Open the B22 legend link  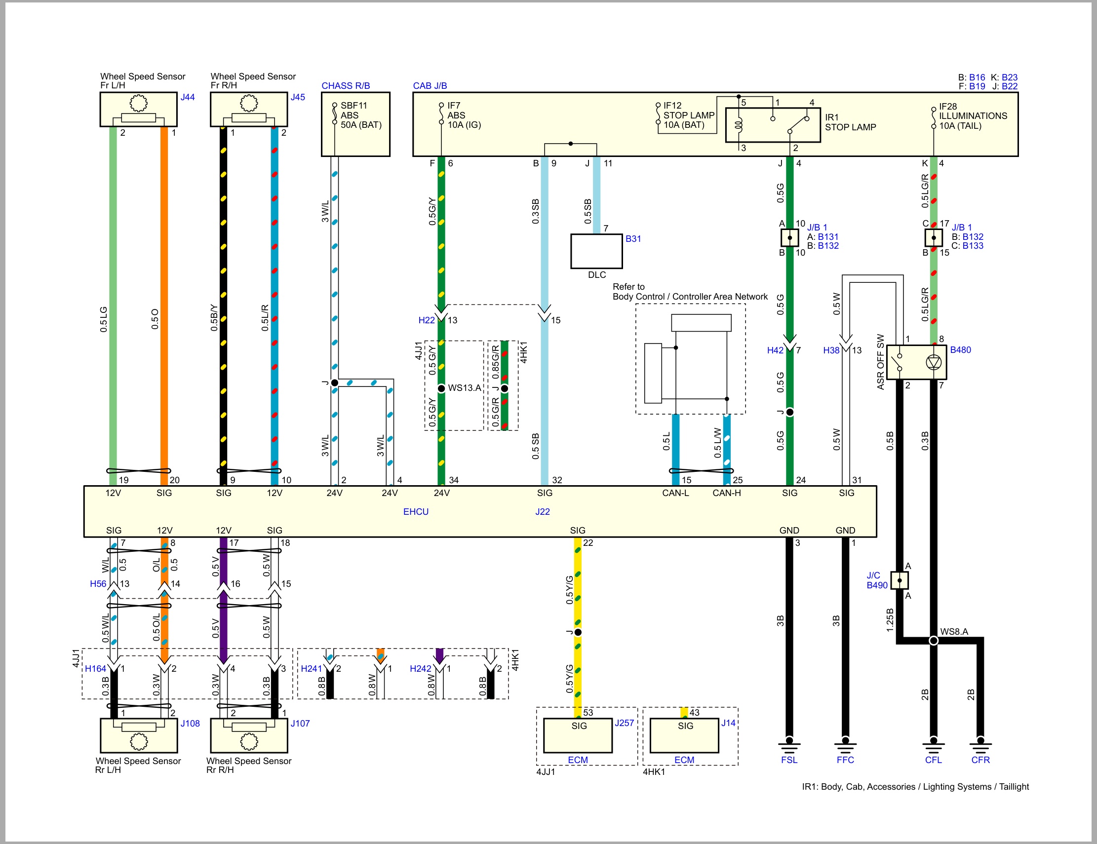1010,86
